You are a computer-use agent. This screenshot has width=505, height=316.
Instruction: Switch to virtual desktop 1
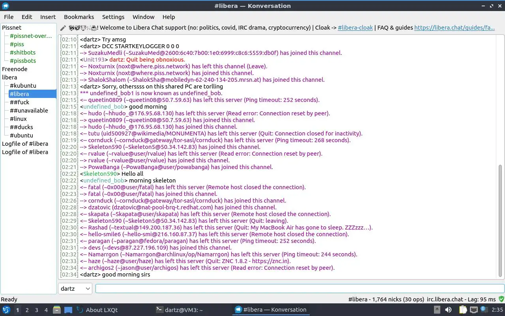point(17,310)
